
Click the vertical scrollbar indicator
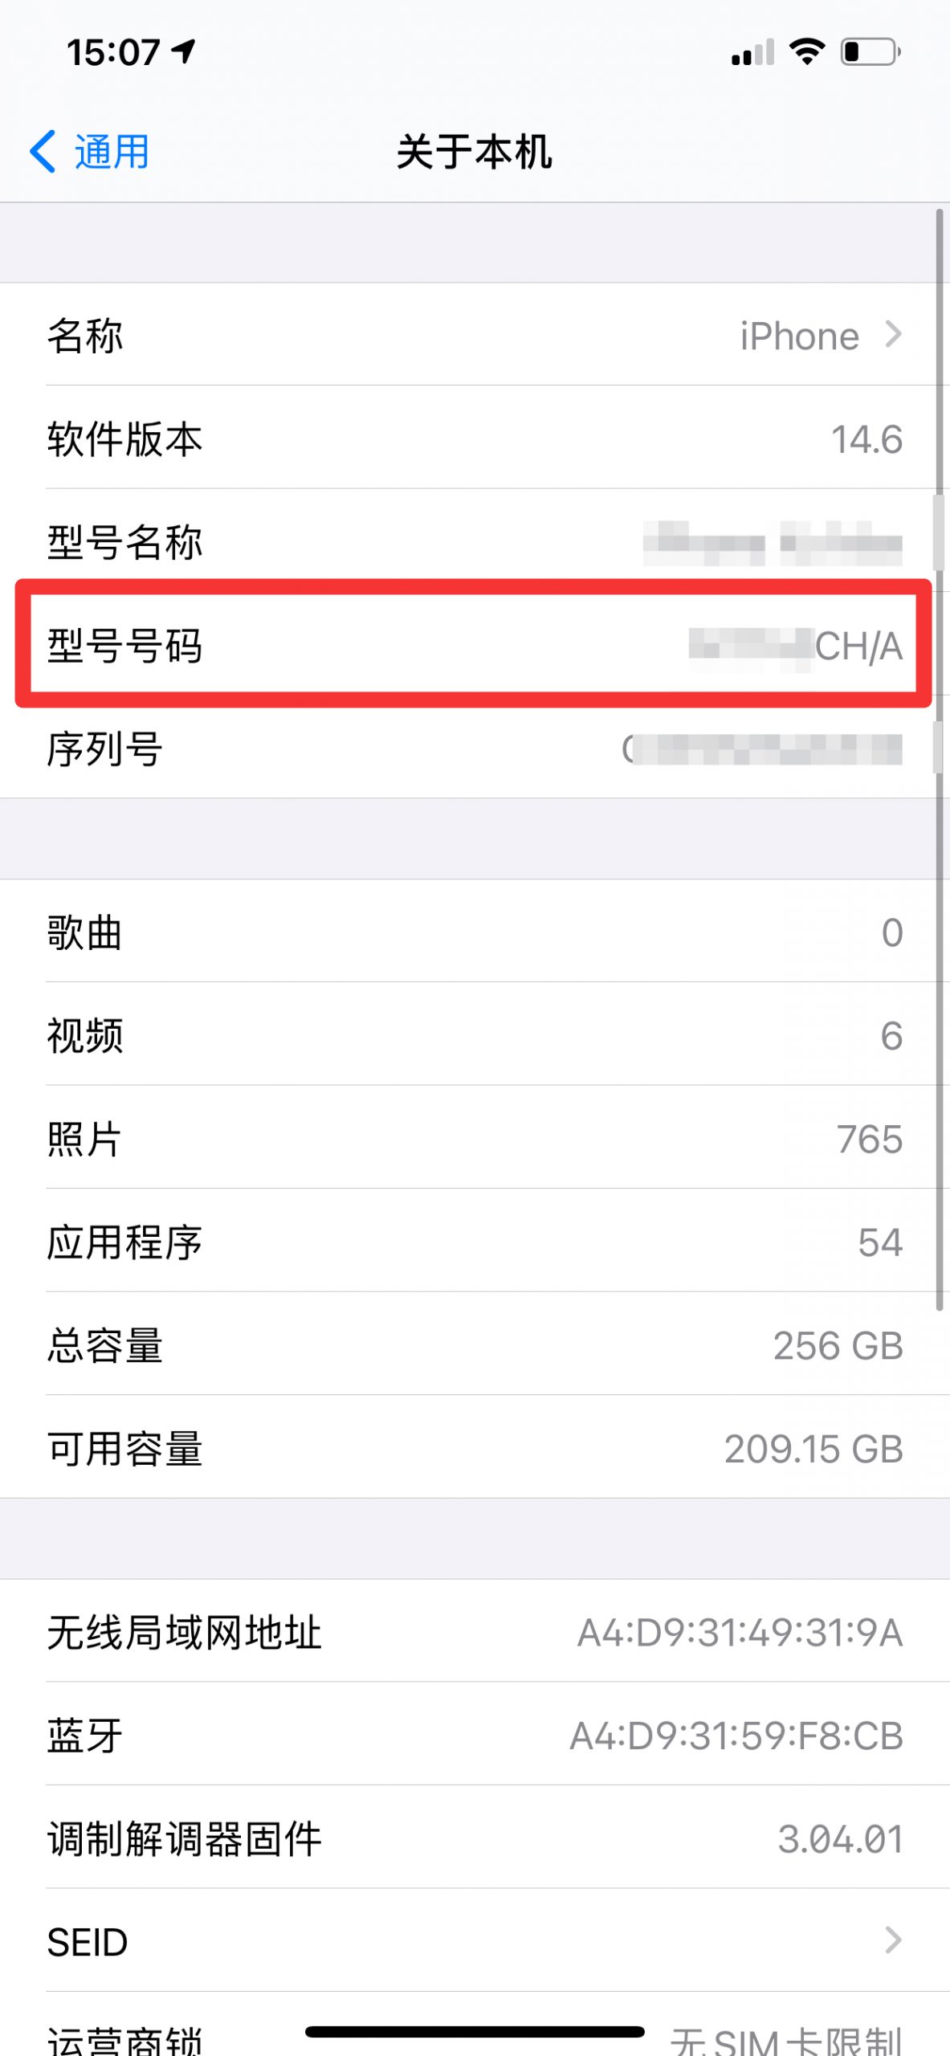[x=940, y=759]
